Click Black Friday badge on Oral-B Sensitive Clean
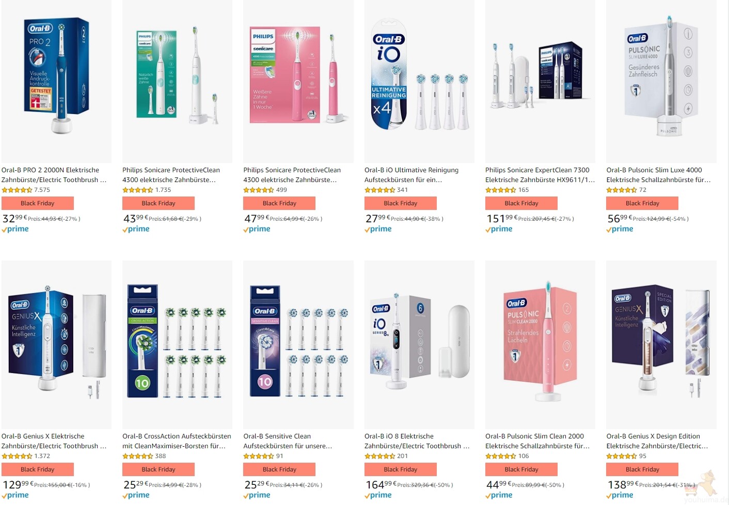The image size is (729, 505). click(x=279, y=469)
